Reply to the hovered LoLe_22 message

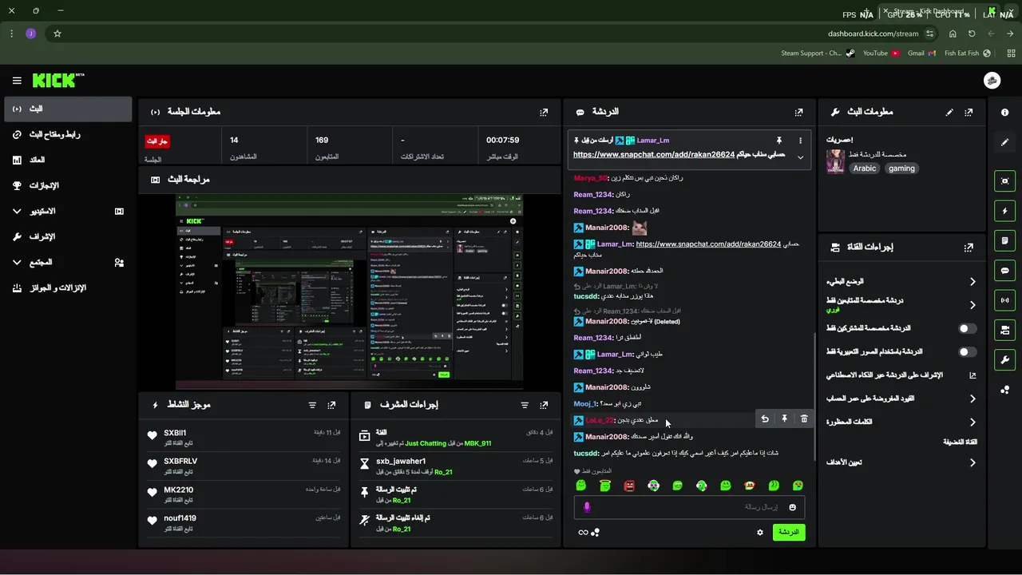[x=765, y=419]
